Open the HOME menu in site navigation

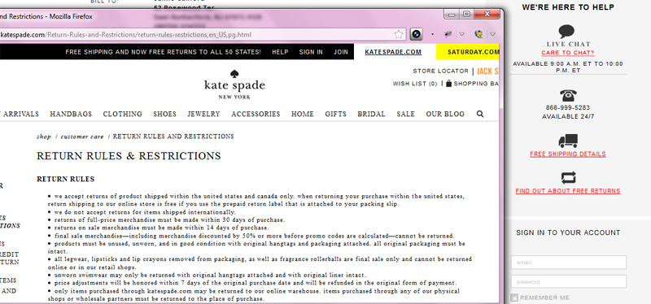pos(302,114)
